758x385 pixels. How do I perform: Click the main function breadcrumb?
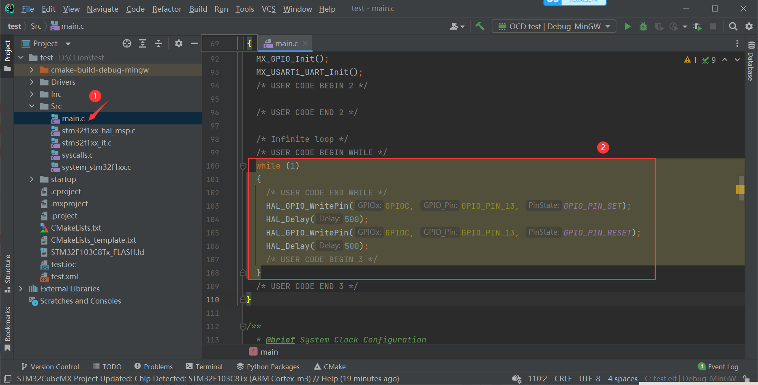click(x=264, y=352)
